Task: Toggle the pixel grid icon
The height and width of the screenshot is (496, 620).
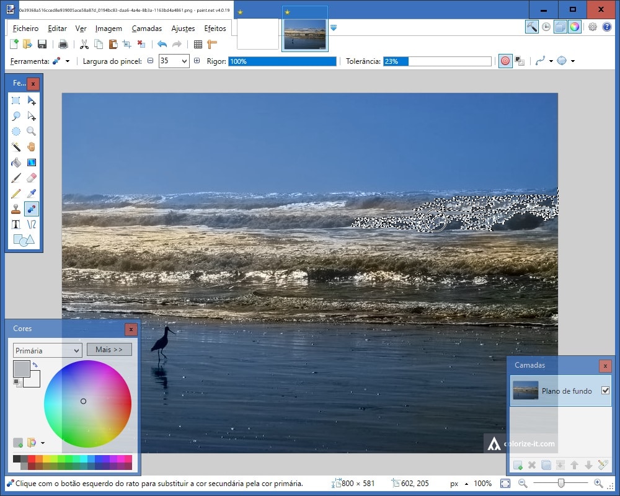Action: 198,44
